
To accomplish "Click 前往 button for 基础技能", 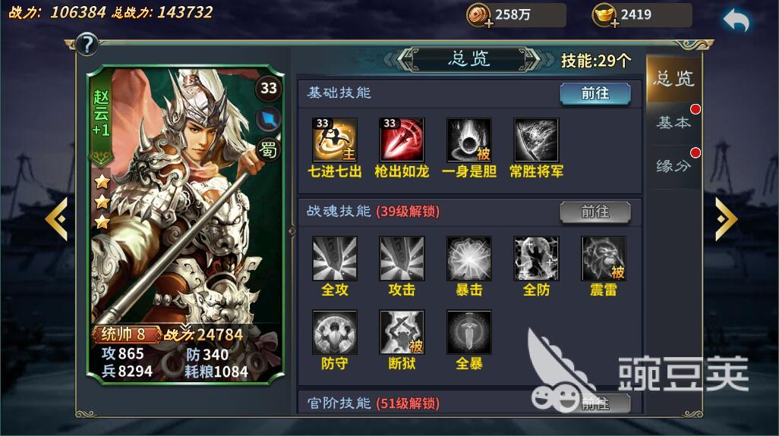I will 595,93.
